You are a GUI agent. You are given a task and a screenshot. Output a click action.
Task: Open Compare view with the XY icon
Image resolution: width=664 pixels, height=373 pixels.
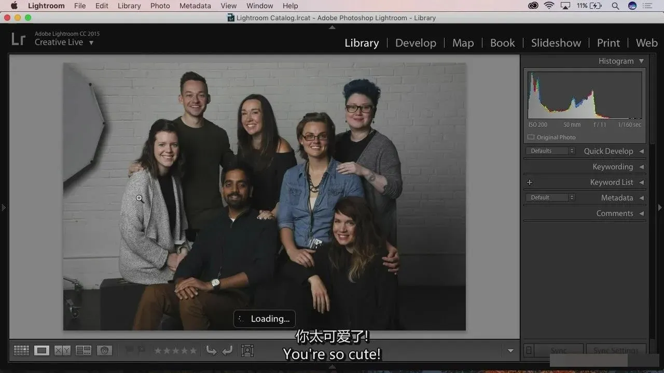pos(62,351)
